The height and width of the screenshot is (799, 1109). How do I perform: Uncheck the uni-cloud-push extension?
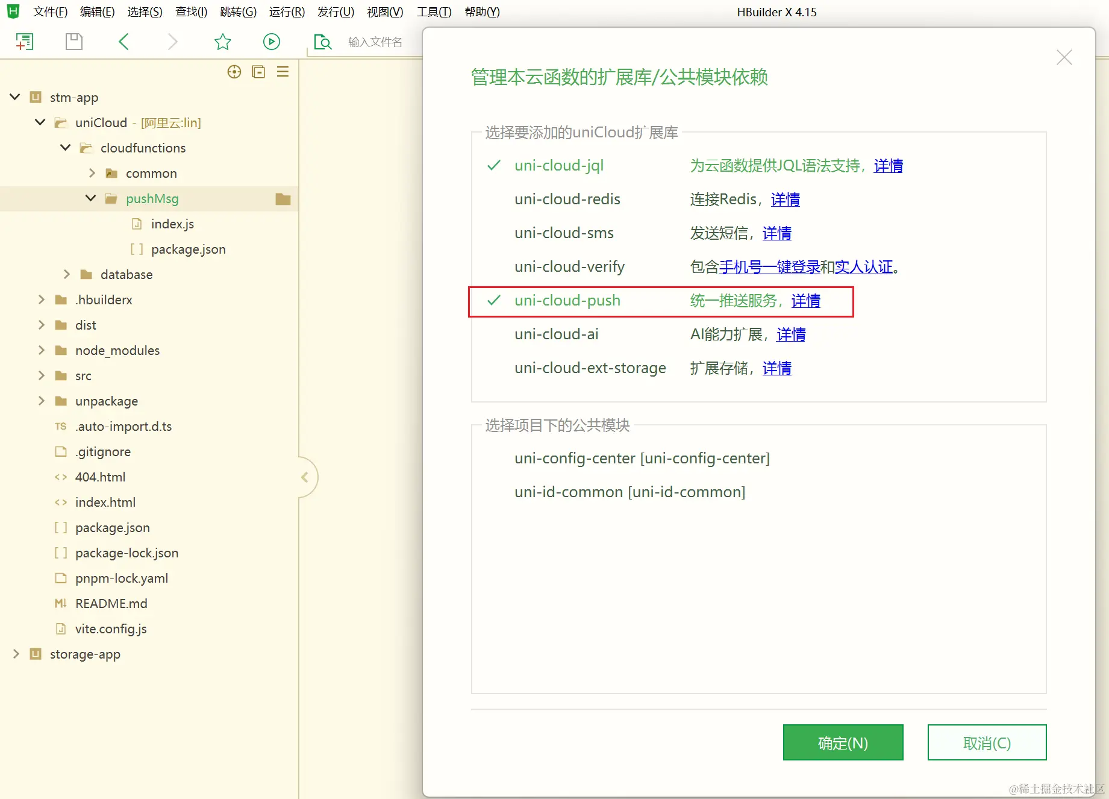click(494, 301)
